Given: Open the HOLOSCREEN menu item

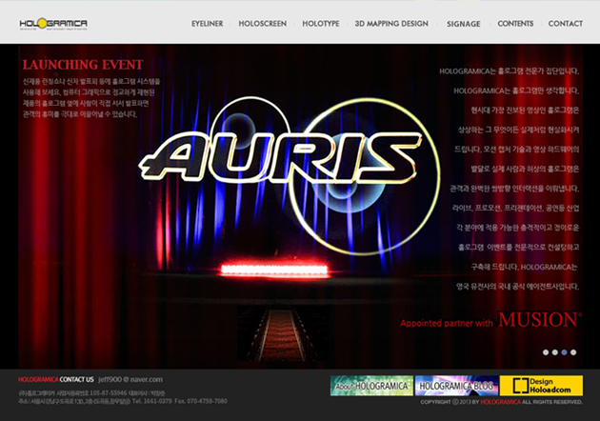Looking at the screenshot, I should click(x=263, y=24).
